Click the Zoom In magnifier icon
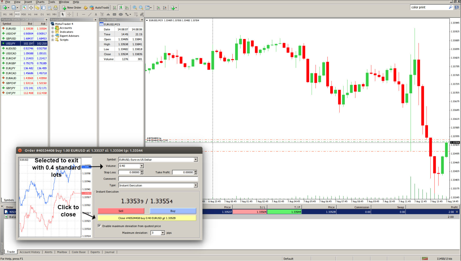 coord(135,8)
